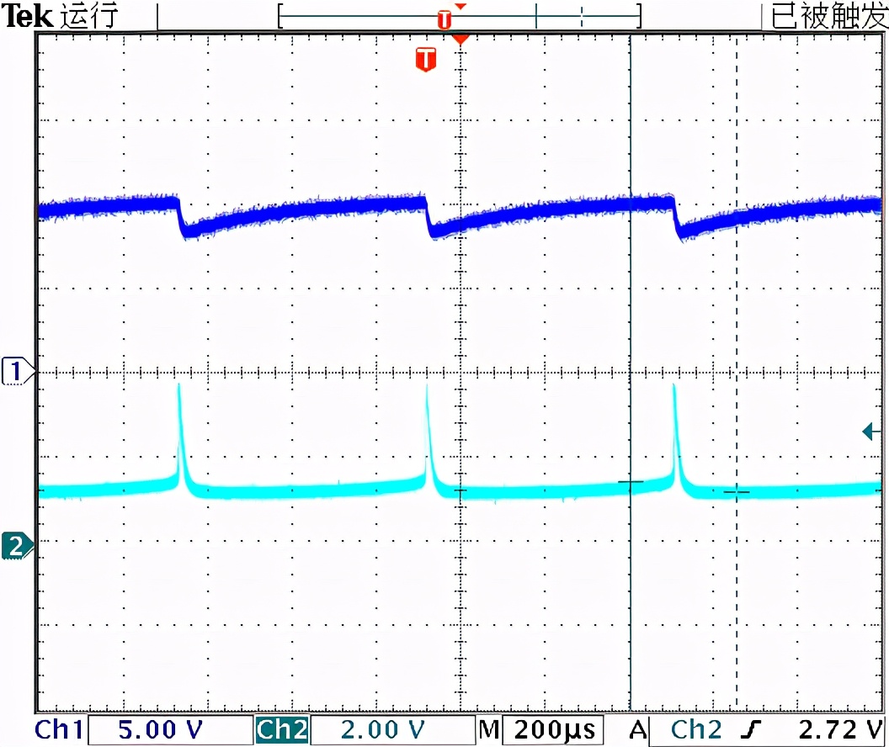
Task: Select the rising edge trigger slope icon
Action: click(751, 729)
